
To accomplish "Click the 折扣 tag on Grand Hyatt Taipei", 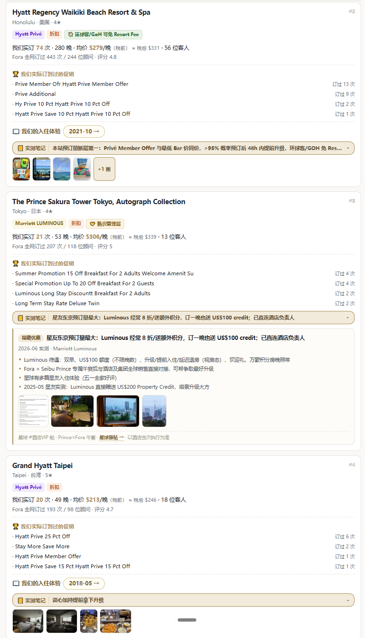I will (55, 487).
